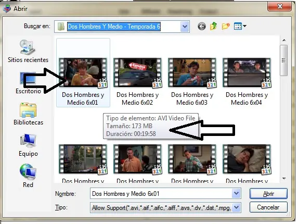This screenshot has width=298, height=224.
Task: Click the Cancelar button
Action: (x=268, y=207)
